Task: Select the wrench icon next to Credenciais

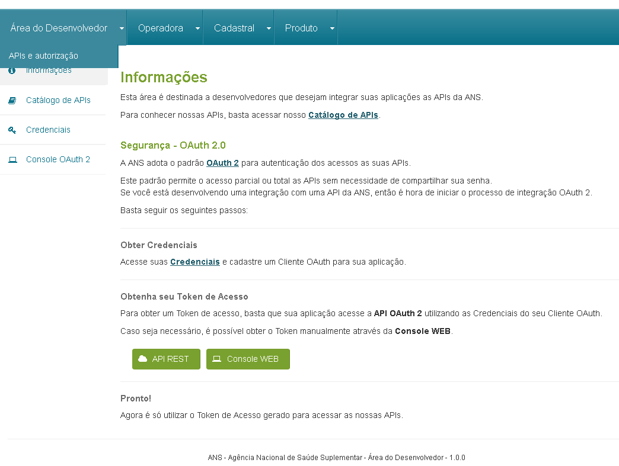Action: click(x=12, y=130)
